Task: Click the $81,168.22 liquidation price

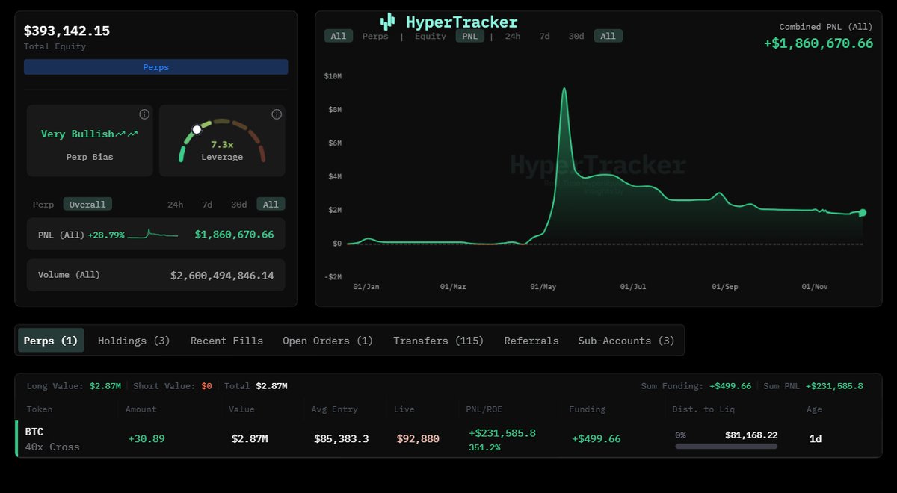Action: [751, 435]
